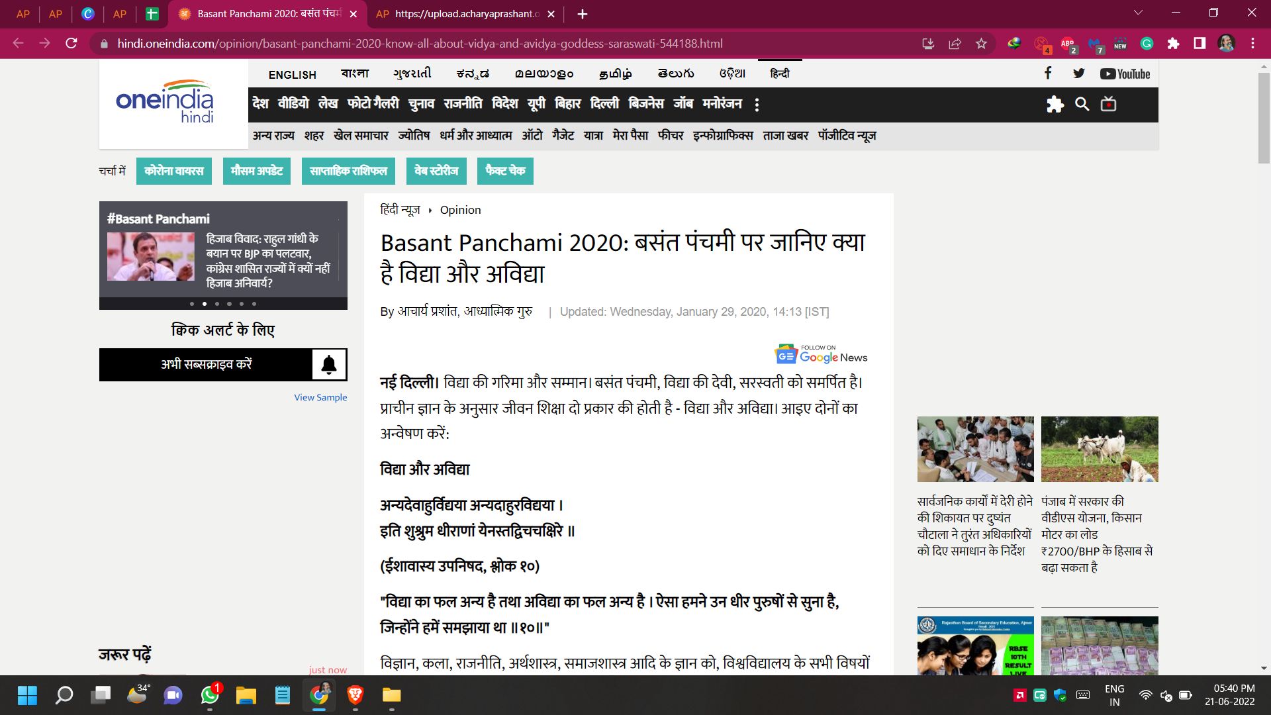This screenshot has width=1271, height=715.
Task: Open the tab search chevron dropdown
Action: click(1138, 13)
